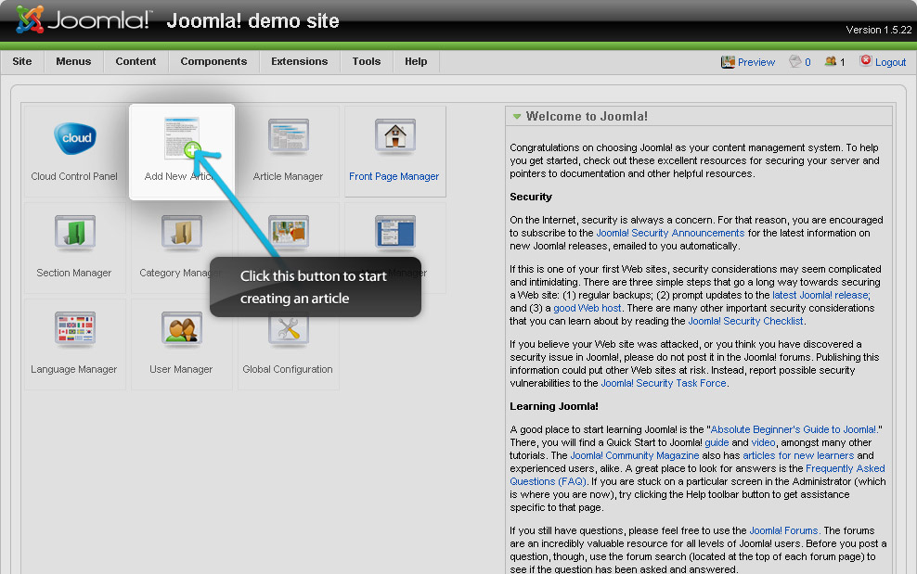
Task: Click the Quick Start video link
Action: click(x=763, y=442)
